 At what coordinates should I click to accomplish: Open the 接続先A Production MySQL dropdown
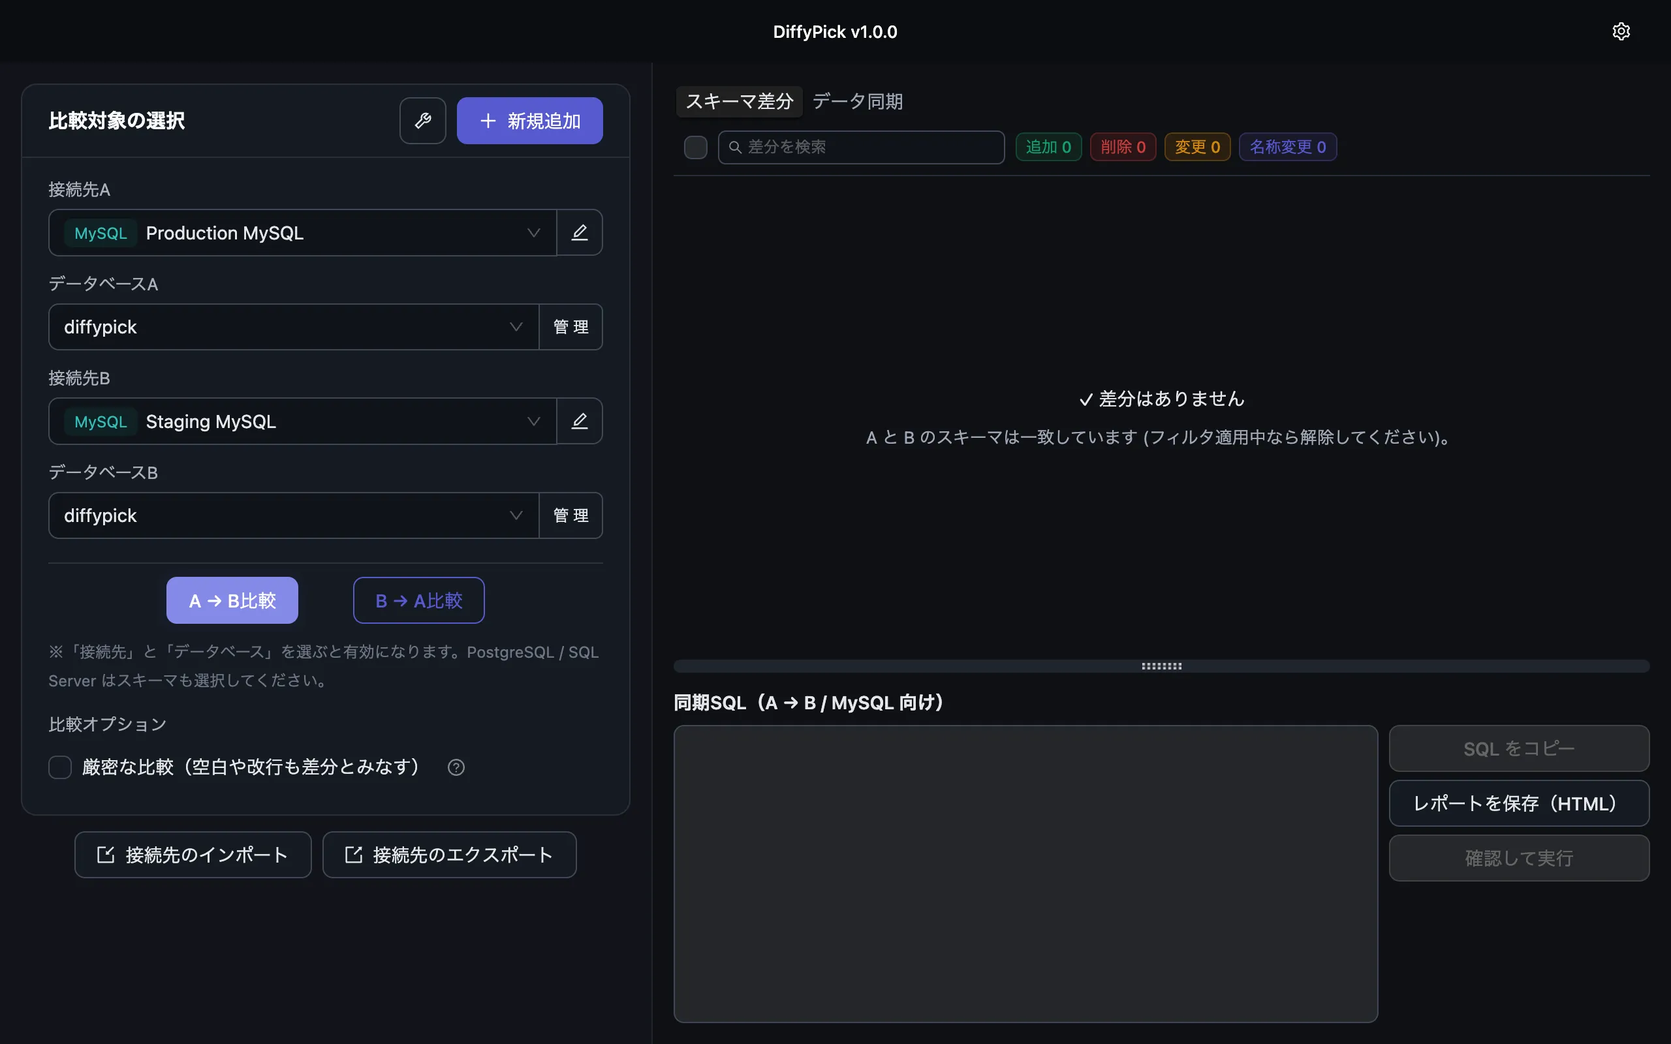(x=302, y=233)
